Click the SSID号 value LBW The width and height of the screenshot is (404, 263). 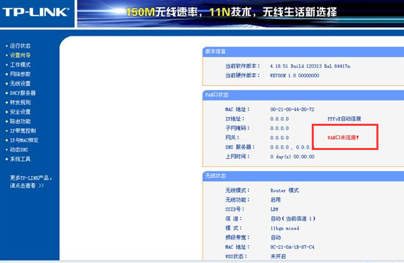coord(274,209)
